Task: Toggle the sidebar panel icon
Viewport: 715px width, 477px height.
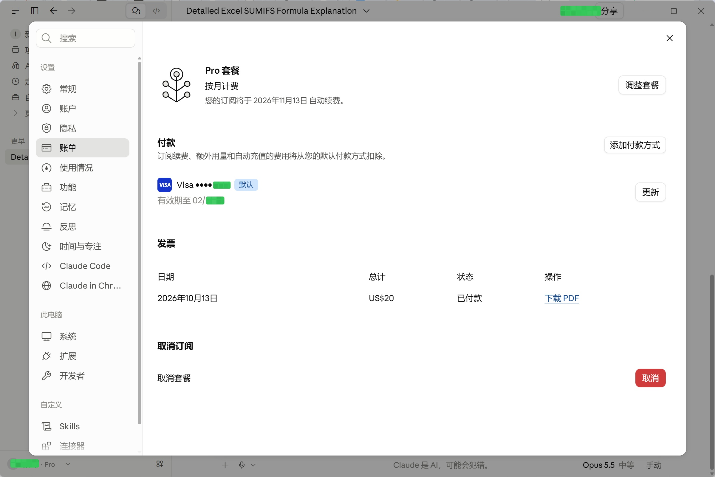Action: pyautogui.click(x=35, y=11)
